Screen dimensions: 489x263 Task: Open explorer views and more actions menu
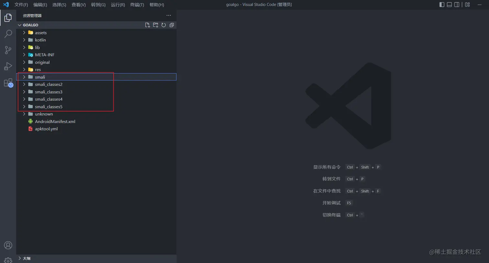point(168,15)
